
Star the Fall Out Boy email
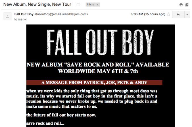point(169,14)
